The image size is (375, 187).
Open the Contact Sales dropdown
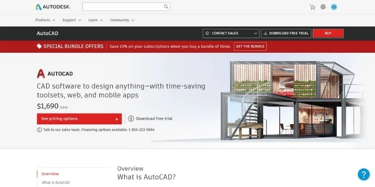point(231,33)
